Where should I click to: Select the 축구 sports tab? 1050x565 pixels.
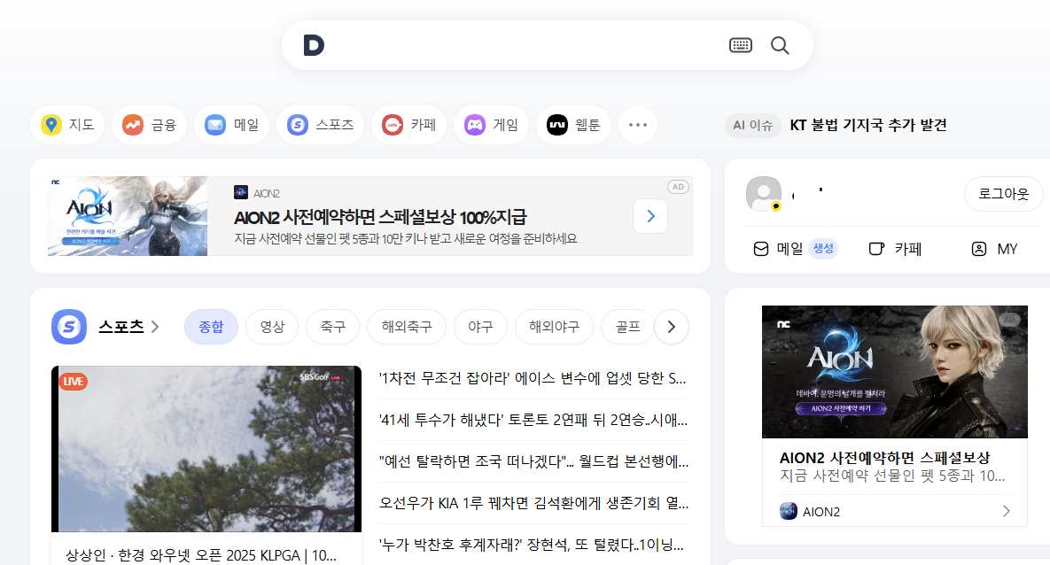[333, 327]
